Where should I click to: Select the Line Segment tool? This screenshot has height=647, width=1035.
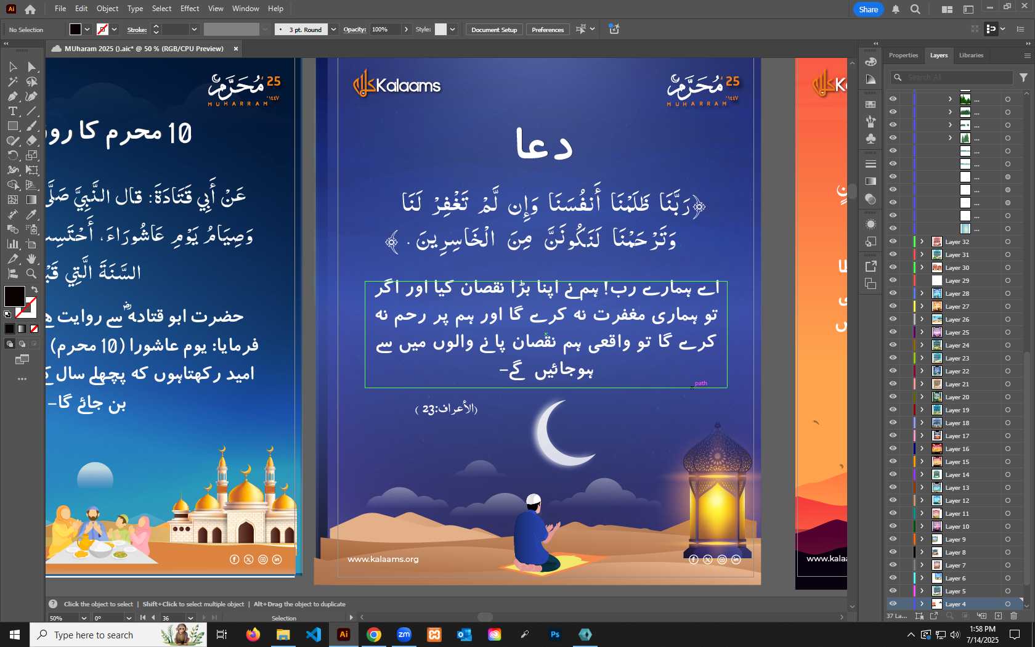[32, 111]
